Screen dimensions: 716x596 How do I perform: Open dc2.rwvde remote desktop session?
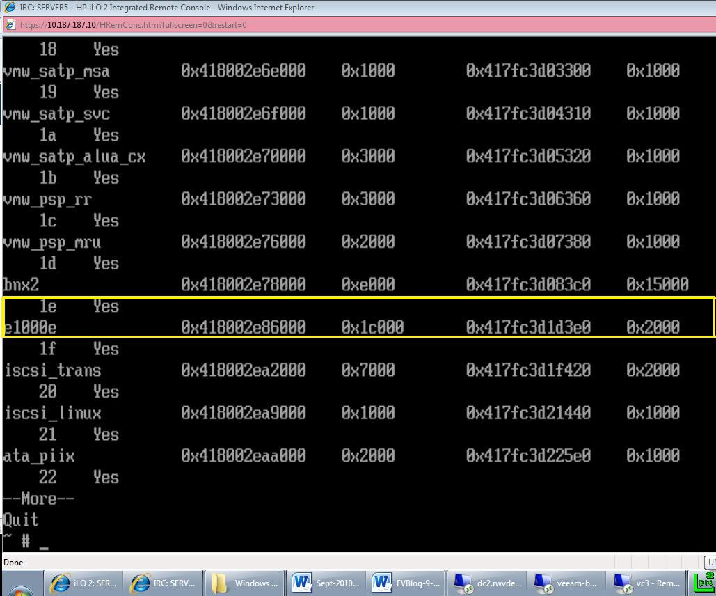tap(486, 583)
